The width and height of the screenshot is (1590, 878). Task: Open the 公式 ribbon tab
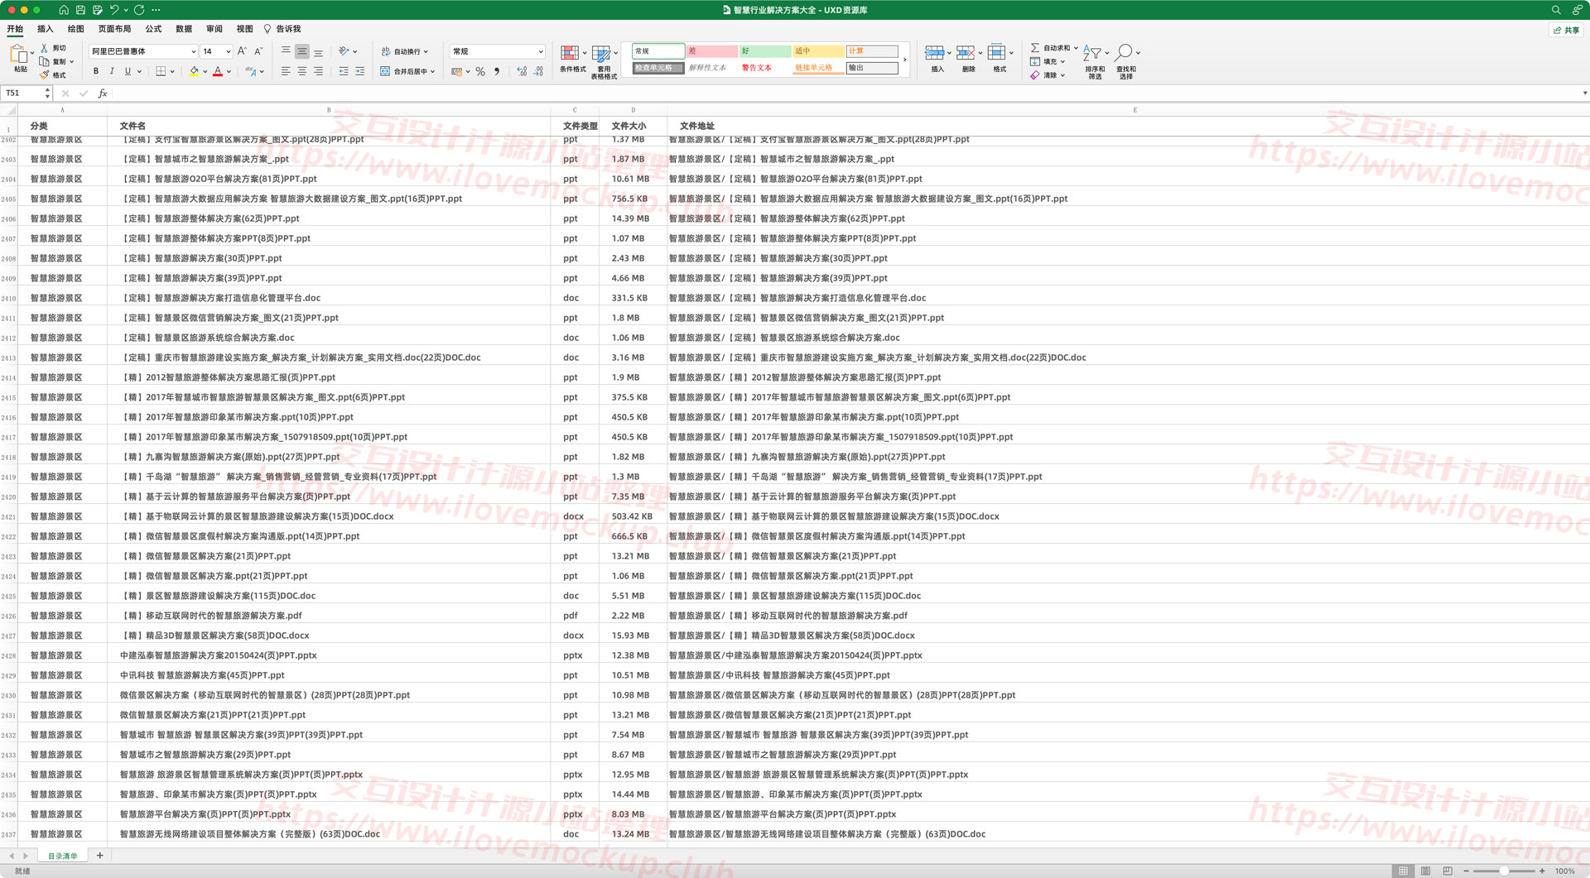coord(153,29)
